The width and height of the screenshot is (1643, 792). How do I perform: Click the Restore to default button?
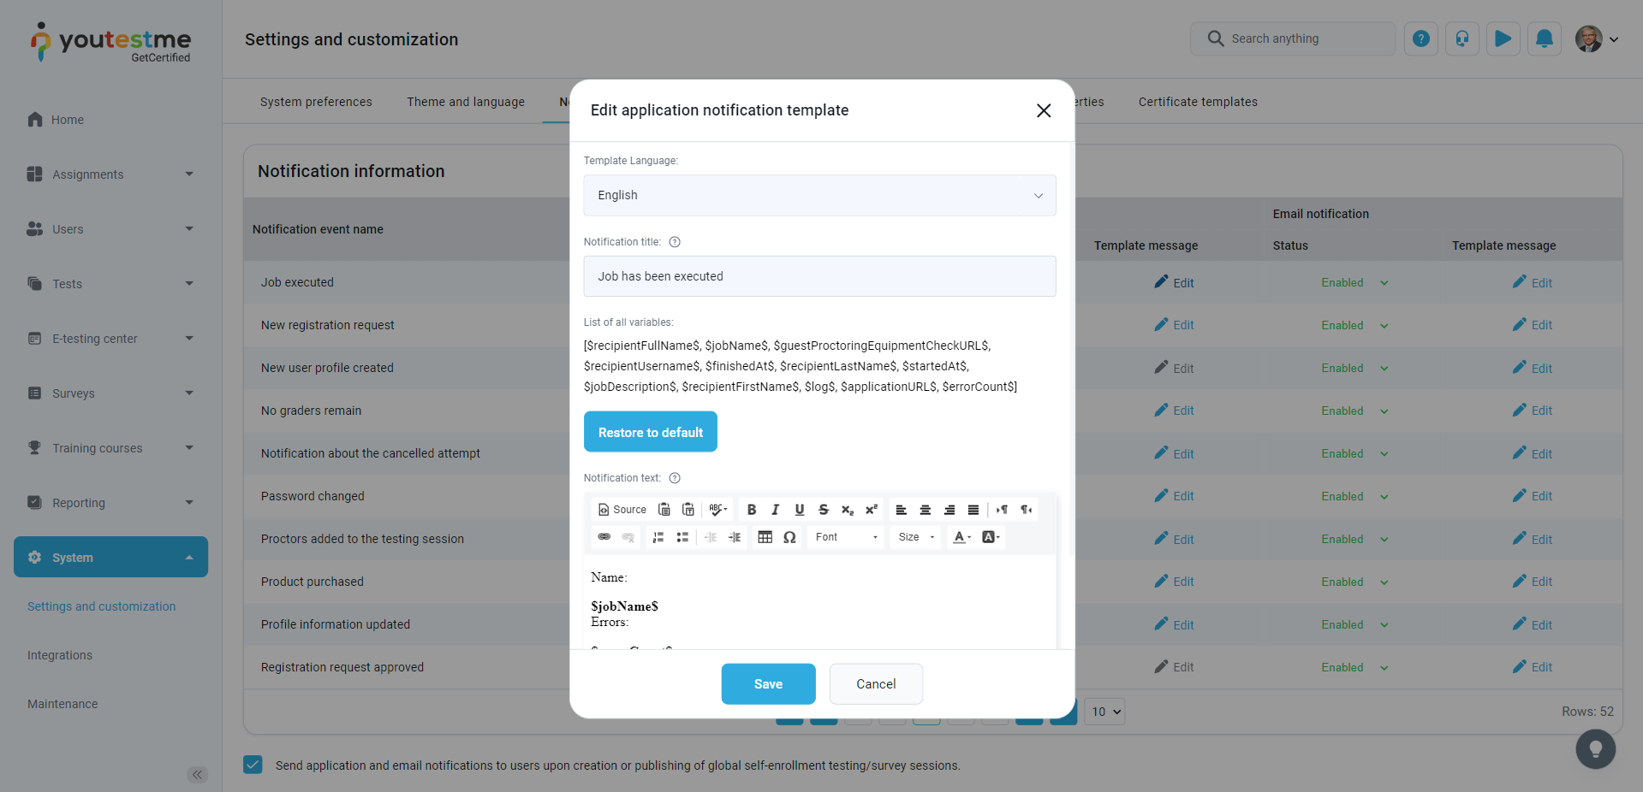pos(651,432)
